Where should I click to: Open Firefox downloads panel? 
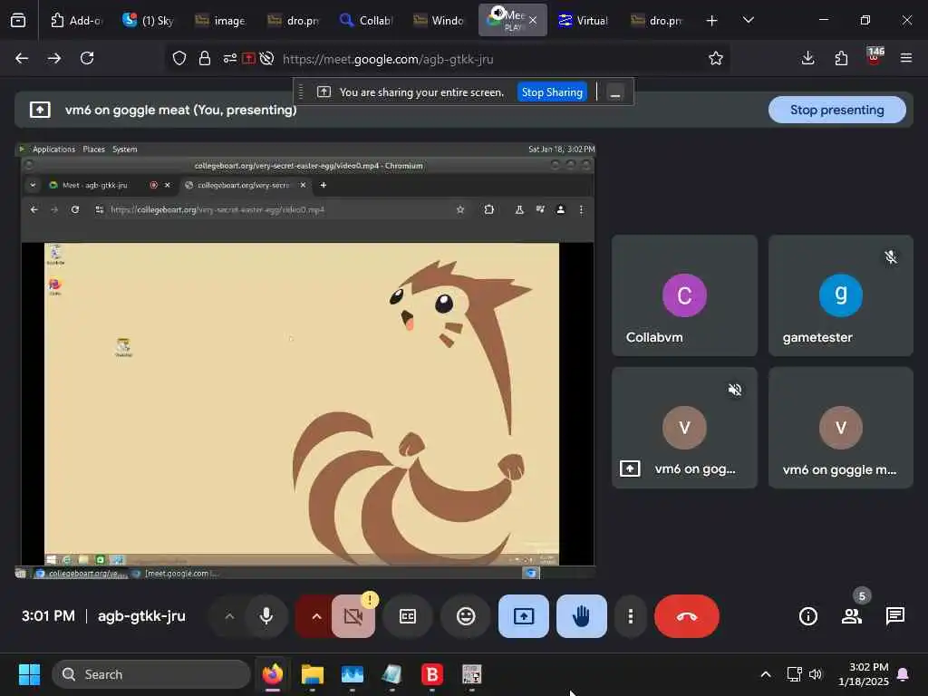click(x=807, y=58)
